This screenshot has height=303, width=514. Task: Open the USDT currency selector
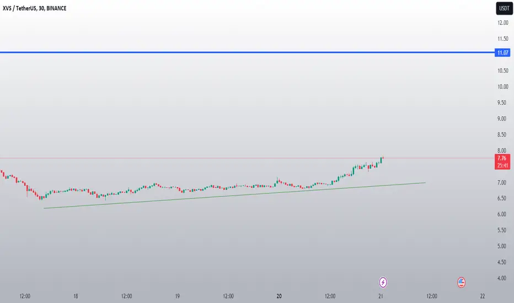tap(504, 8)
